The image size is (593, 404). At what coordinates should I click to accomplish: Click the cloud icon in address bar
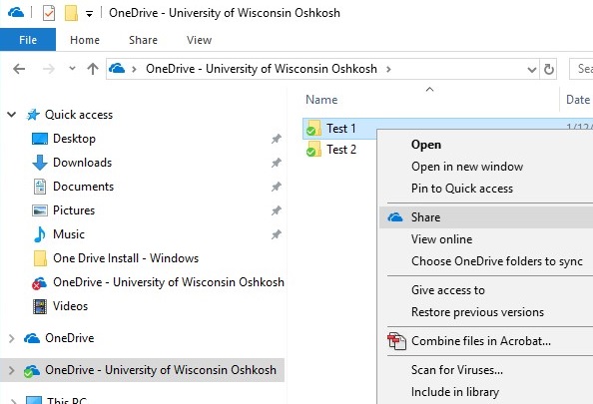pyautogui.click(x=117, y=69)
